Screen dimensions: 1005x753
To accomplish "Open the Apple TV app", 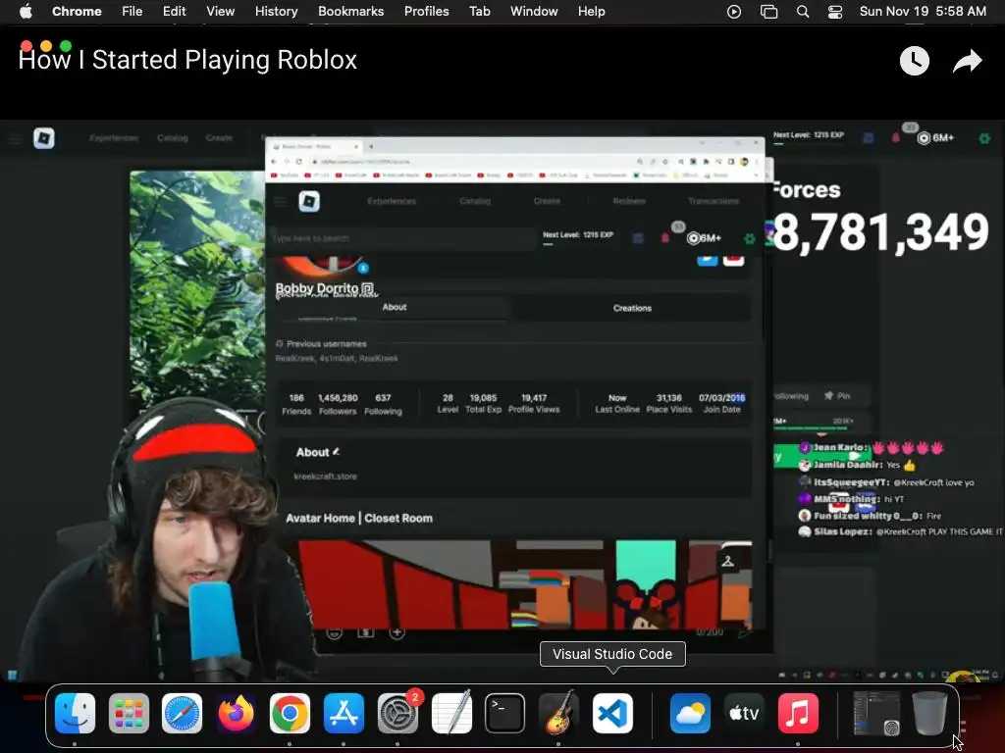I will [x=744, y=713].
